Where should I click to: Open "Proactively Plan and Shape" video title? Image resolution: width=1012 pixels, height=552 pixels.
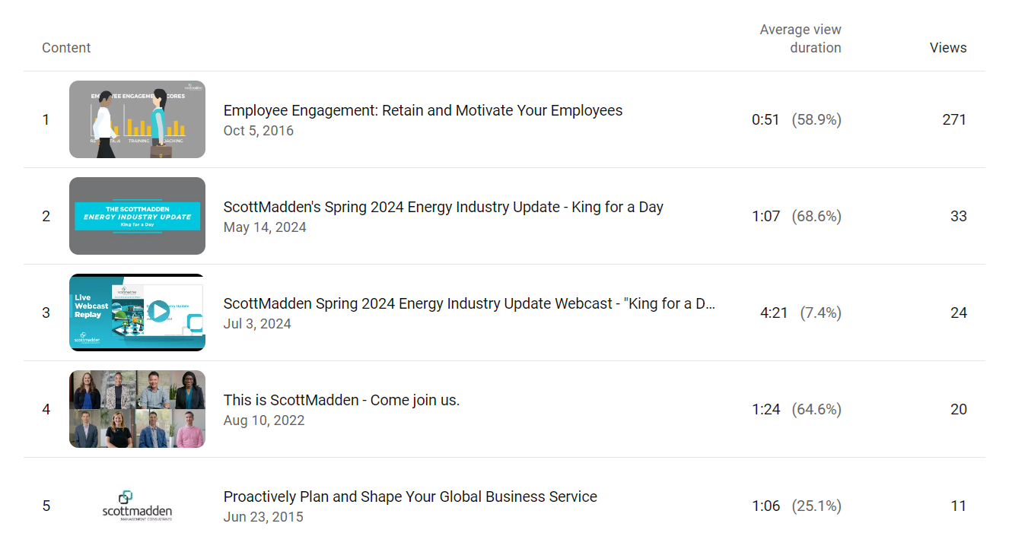[410, 497]
